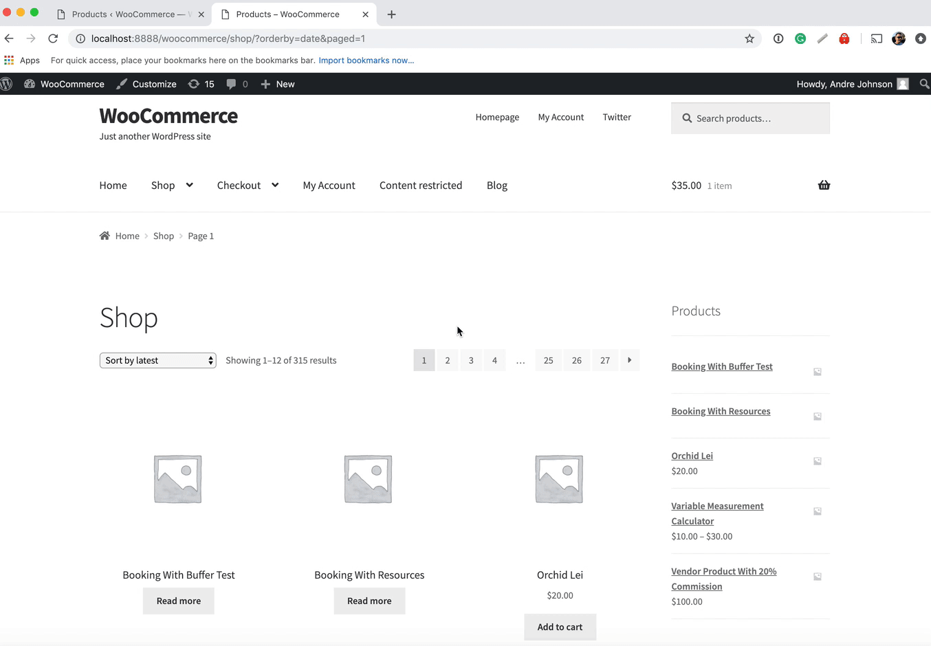Reload the page with the refresh icon
This screenshot has height=646, width=931.
coord(53,38)
